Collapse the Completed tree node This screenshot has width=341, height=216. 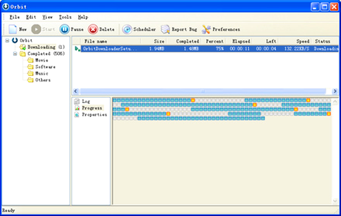click(15, 54)
